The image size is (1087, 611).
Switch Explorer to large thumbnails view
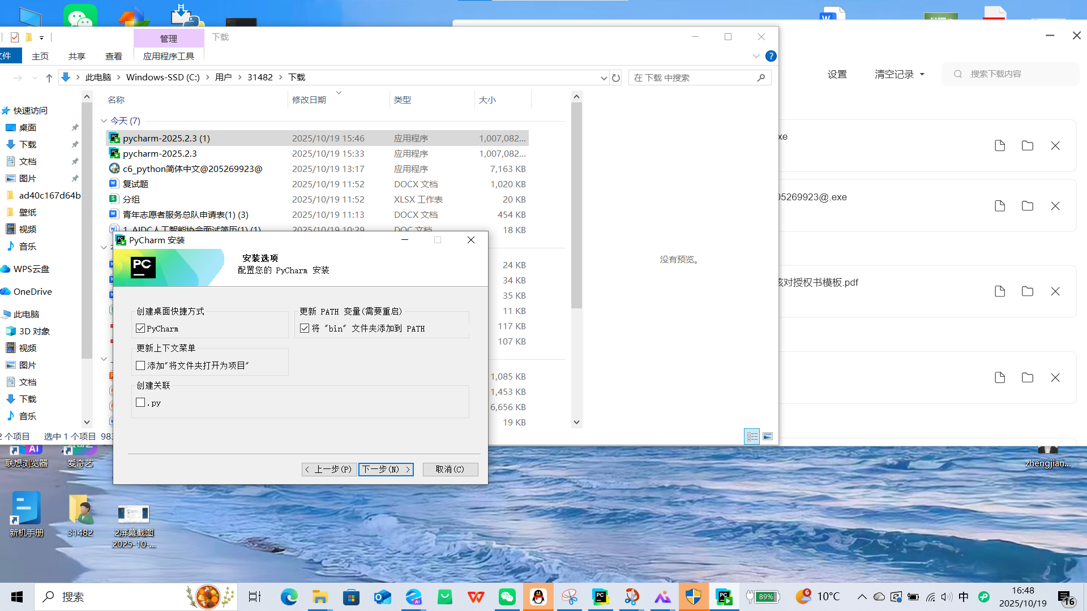768,436
